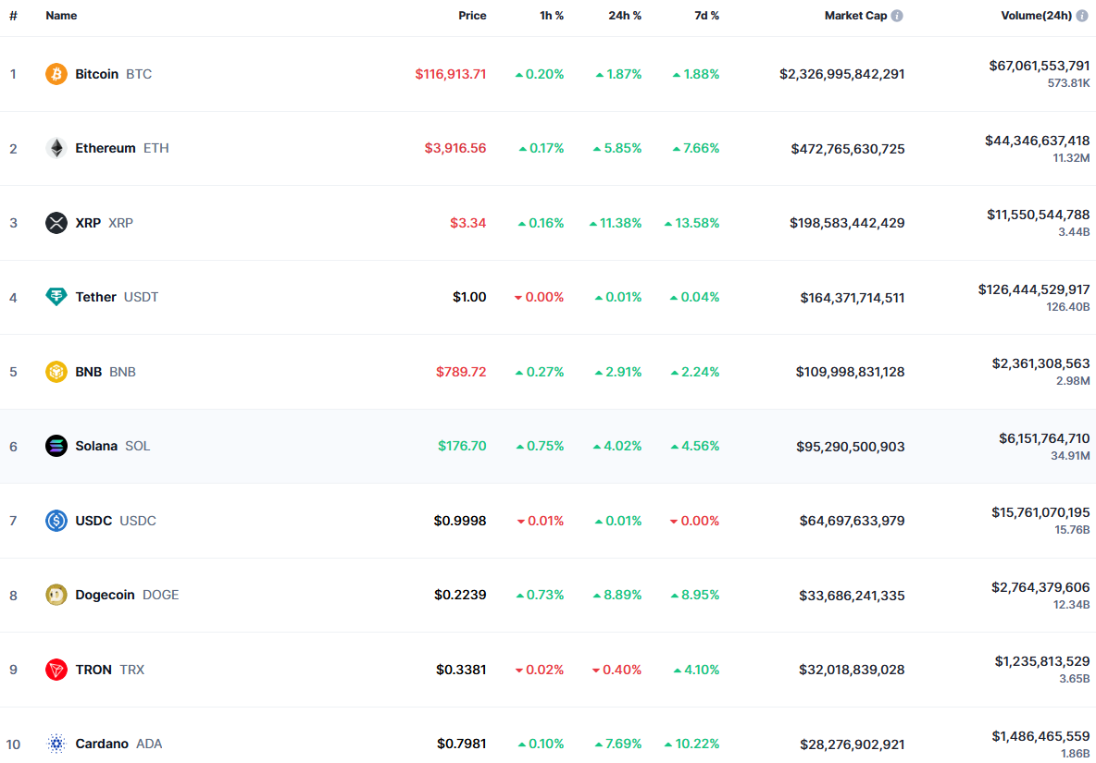Image resolution: width=1096 pixels, height=763 pixels.
Task: Click TRON price $0.3381
Action: click(461, 670)
